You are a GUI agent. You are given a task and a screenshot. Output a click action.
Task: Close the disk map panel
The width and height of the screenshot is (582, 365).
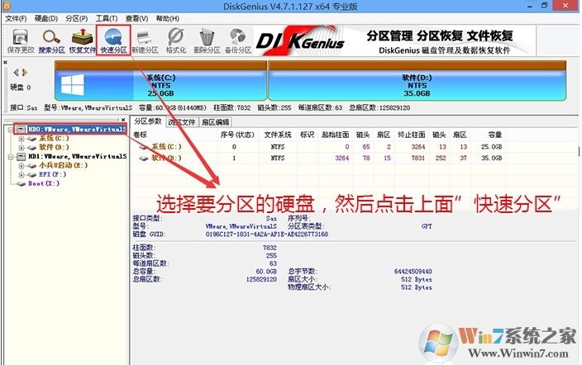pos(5,62)
